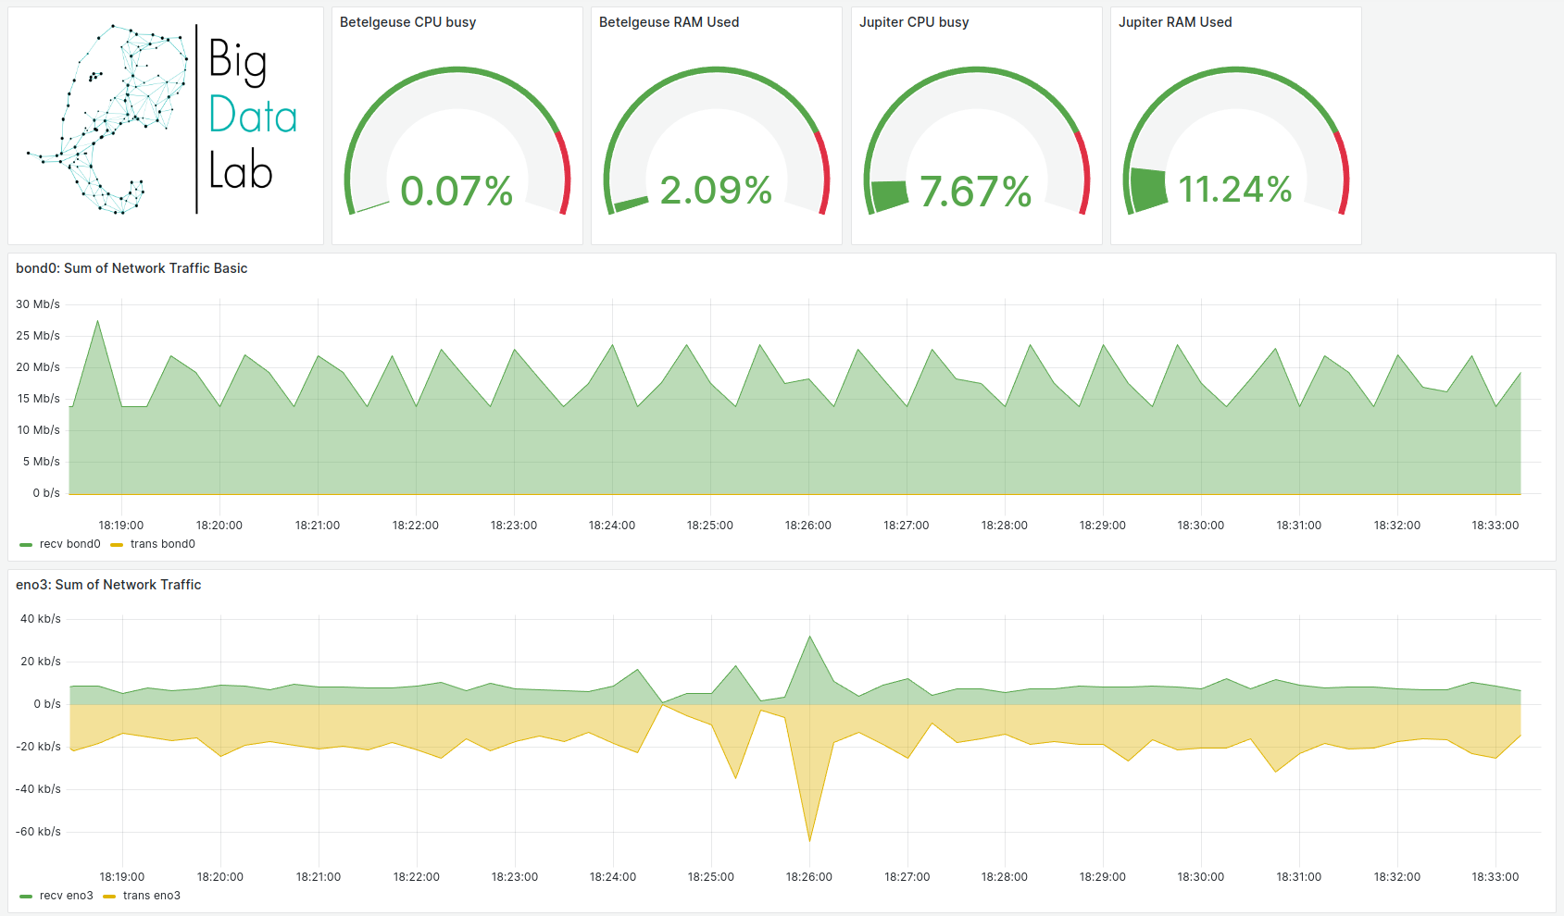Isolate the trans eno3 series via its legend entry
1564x916 pixels.
[154, 896]
